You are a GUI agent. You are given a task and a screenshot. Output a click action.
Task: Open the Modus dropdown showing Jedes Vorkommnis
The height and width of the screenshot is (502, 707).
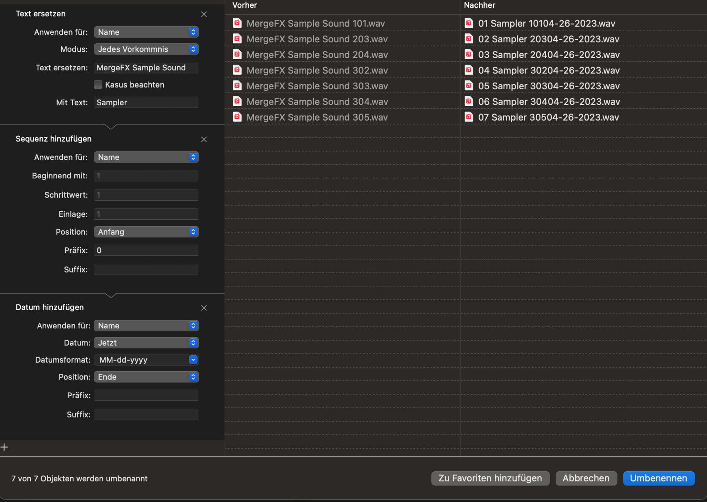pos(146,49)
